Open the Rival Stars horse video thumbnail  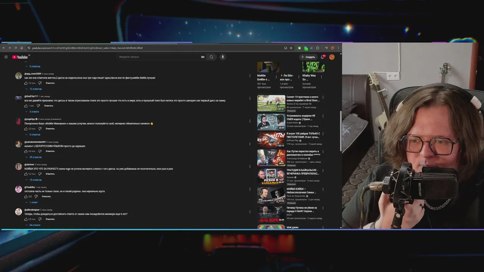[271, 103]
